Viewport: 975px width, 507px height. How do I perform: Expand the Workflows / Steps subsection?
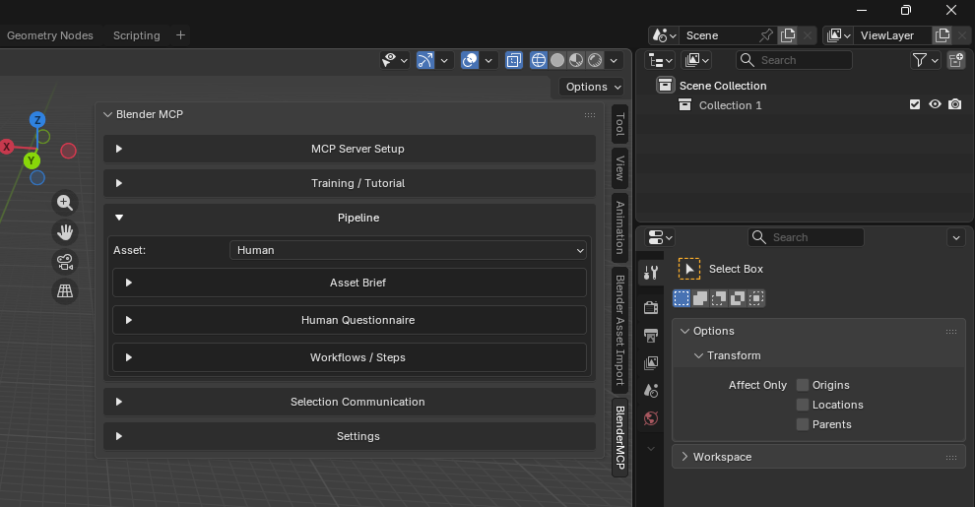coord(350,357)
